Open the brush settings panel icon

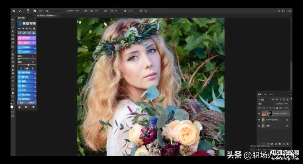tap(35, 11)
